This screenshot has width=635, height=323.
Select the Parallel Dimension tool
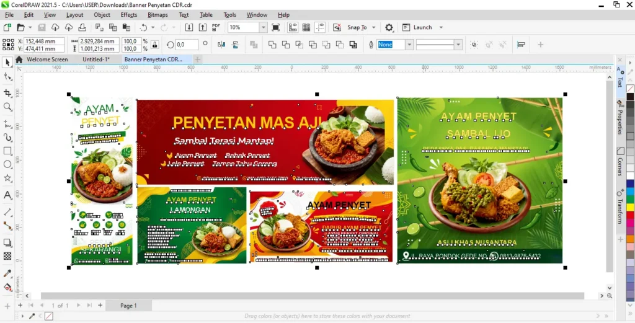point(7,212)
